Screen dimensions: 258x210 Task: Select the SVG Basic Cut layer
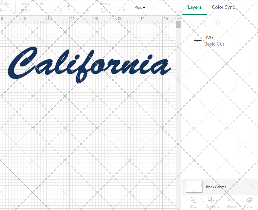214,41
